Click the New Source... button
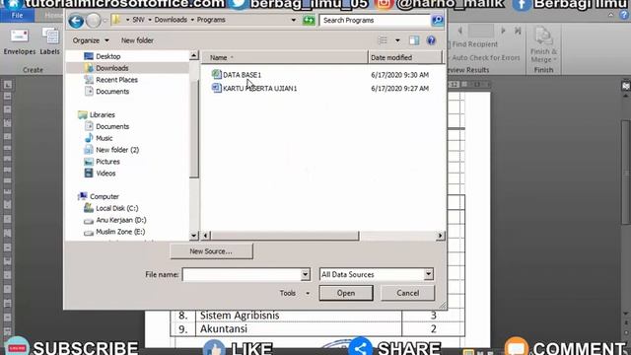 (x=211, y=251)
